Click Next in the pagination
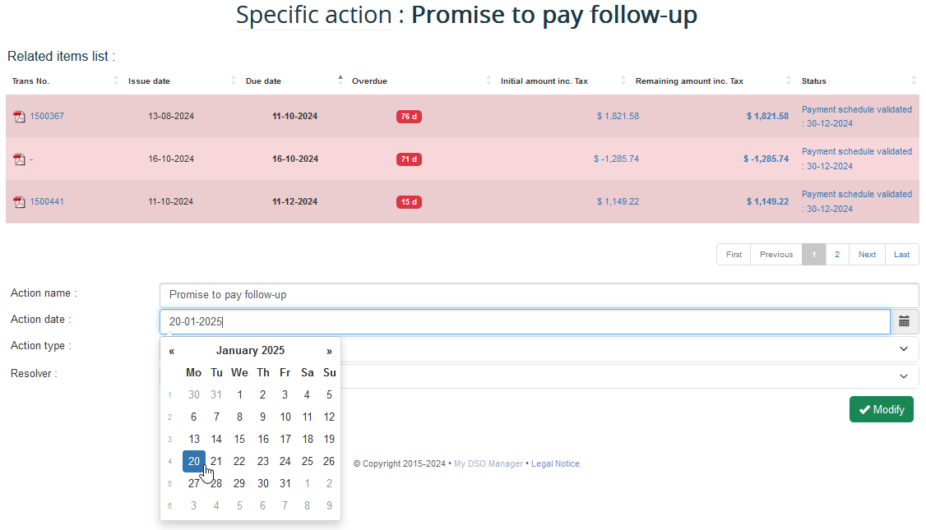Screen dimensions: 926x530 point(867,255)
